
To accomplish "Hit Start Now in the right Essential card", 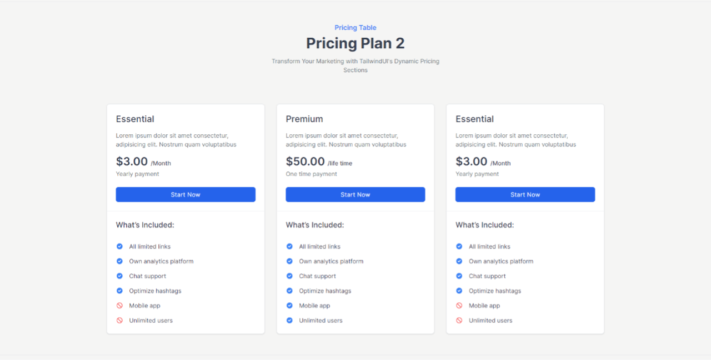I will click(525, 195).
